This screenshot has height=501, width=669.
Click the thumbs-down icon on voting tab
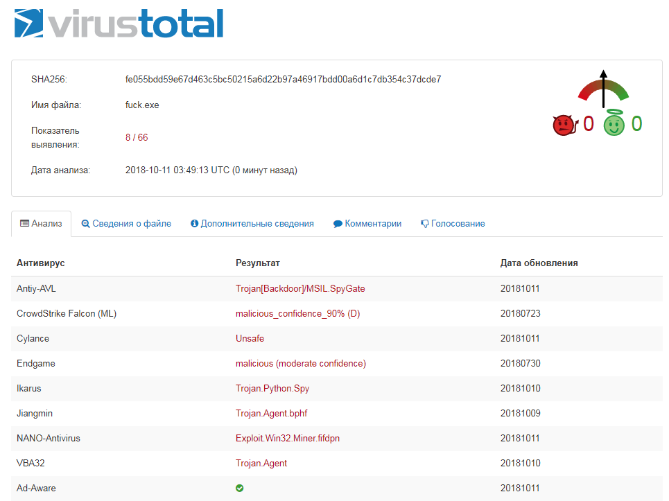pyautogui.click(x=424, y=224)
